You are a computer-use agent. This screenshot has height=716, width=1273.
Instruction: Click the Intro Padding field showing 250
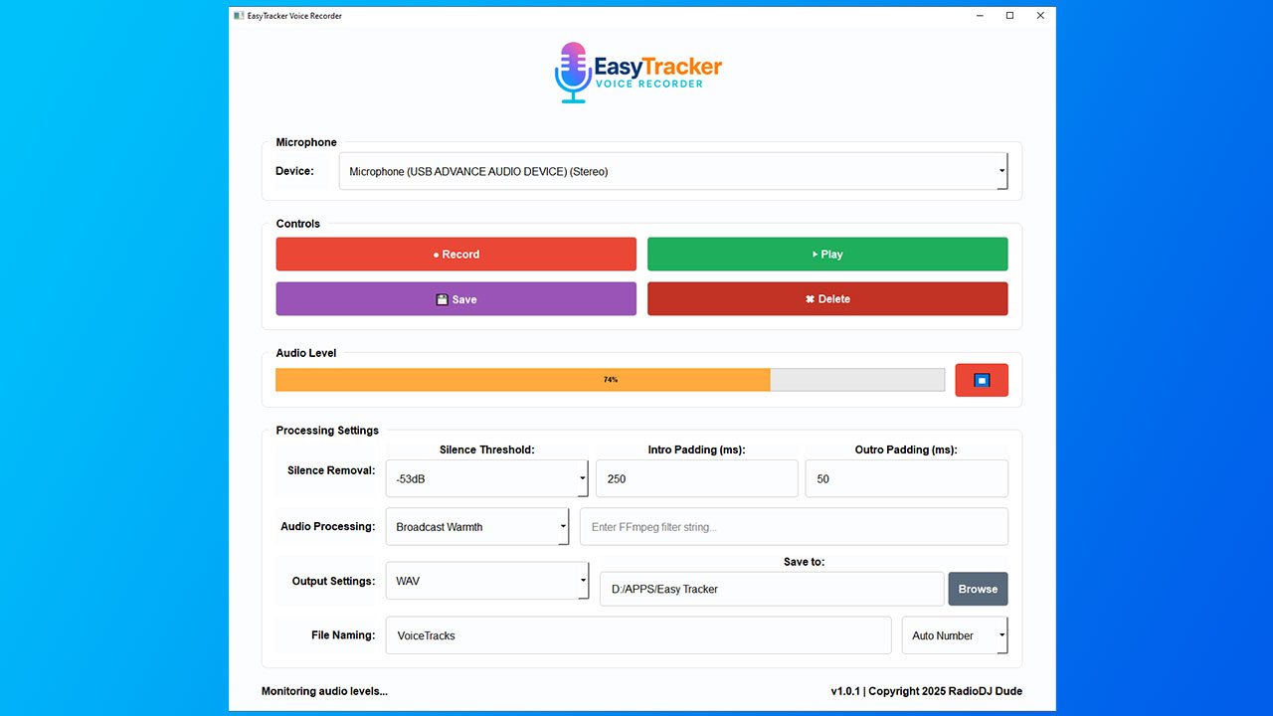click(696, 478)
